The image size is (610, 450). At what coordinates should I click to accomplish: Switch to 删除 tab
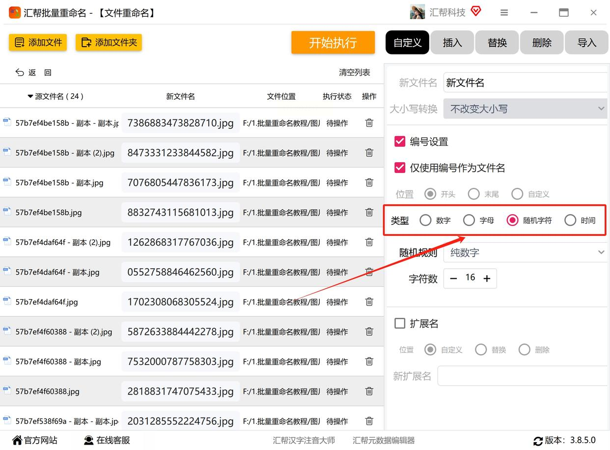click(x=542, y=43)
